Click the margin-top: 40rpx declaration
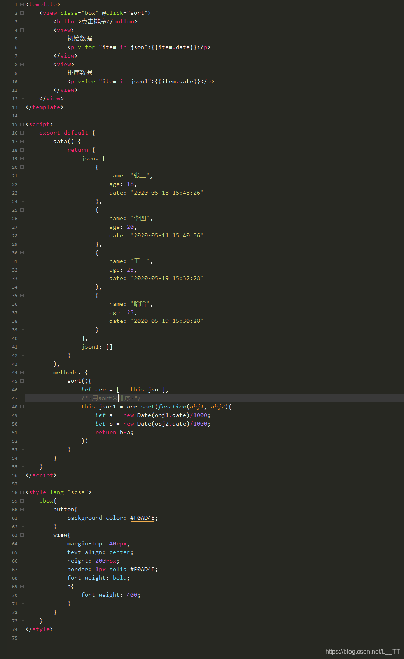Viewport: 404px width, 659px height. point(98,543)
